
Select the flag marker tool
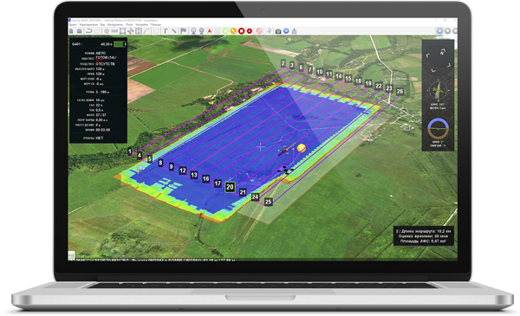pyautogui.click(x=184, y=31)
